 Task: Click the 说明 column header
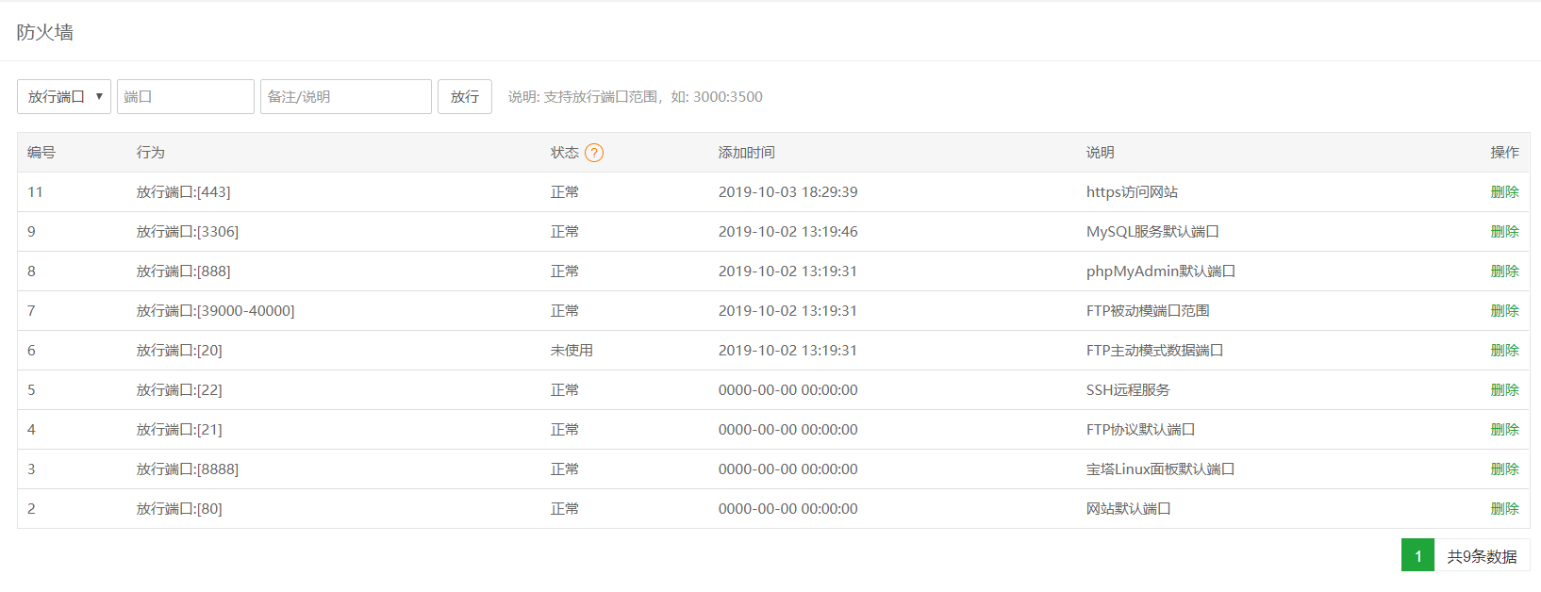coord(1101,153)
